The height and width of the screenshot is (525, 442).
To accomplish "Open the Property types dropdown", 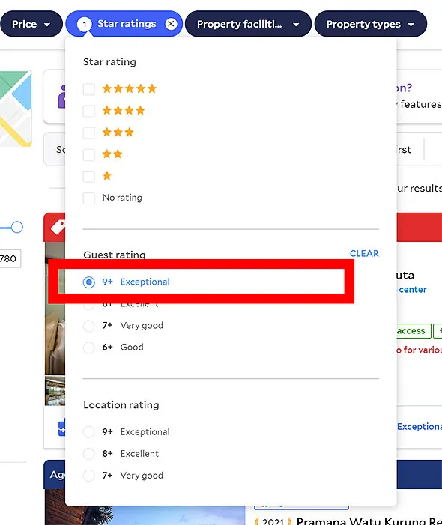I will [x=371, y=24].
